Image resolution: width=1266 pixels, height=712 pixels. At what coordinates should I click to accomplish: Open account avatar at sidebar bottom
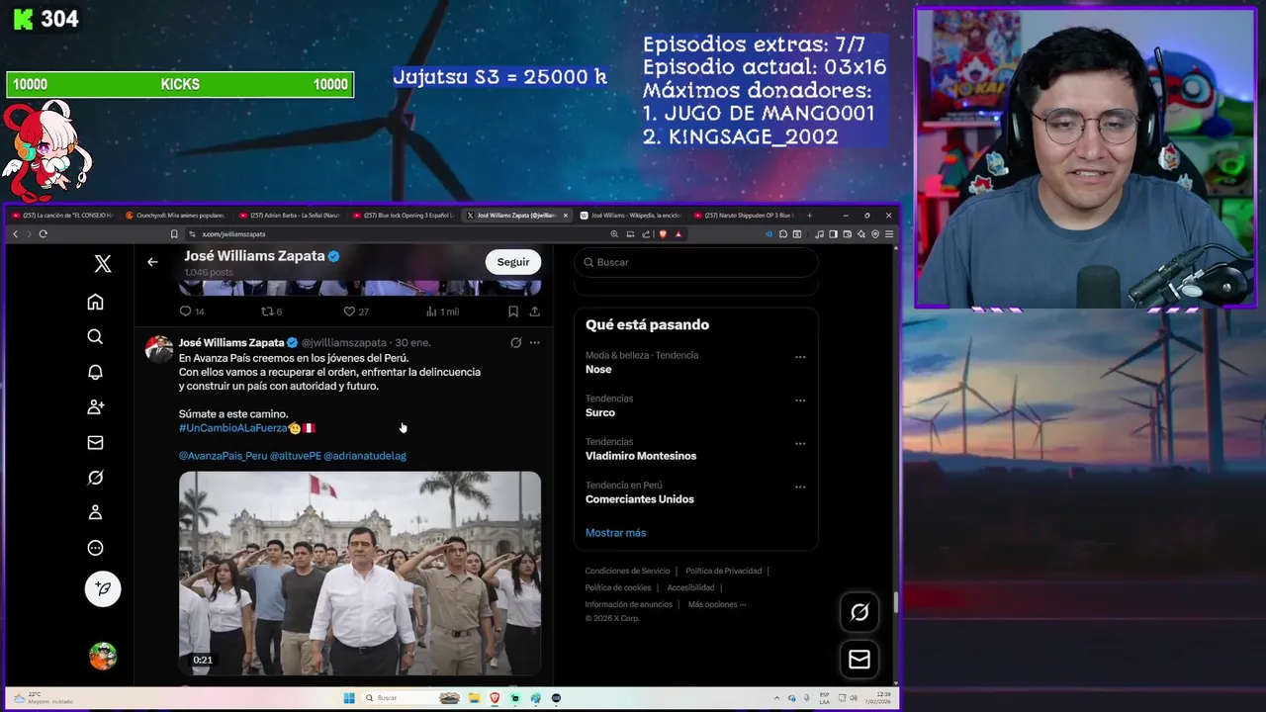coord(103,656)
